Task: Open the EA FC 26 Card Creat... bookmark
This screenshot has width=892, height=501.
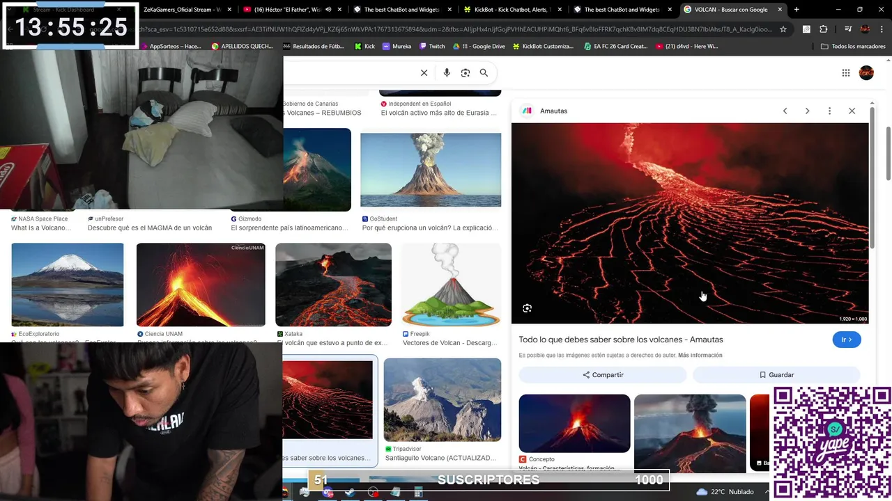Action: tap(615, 46)
